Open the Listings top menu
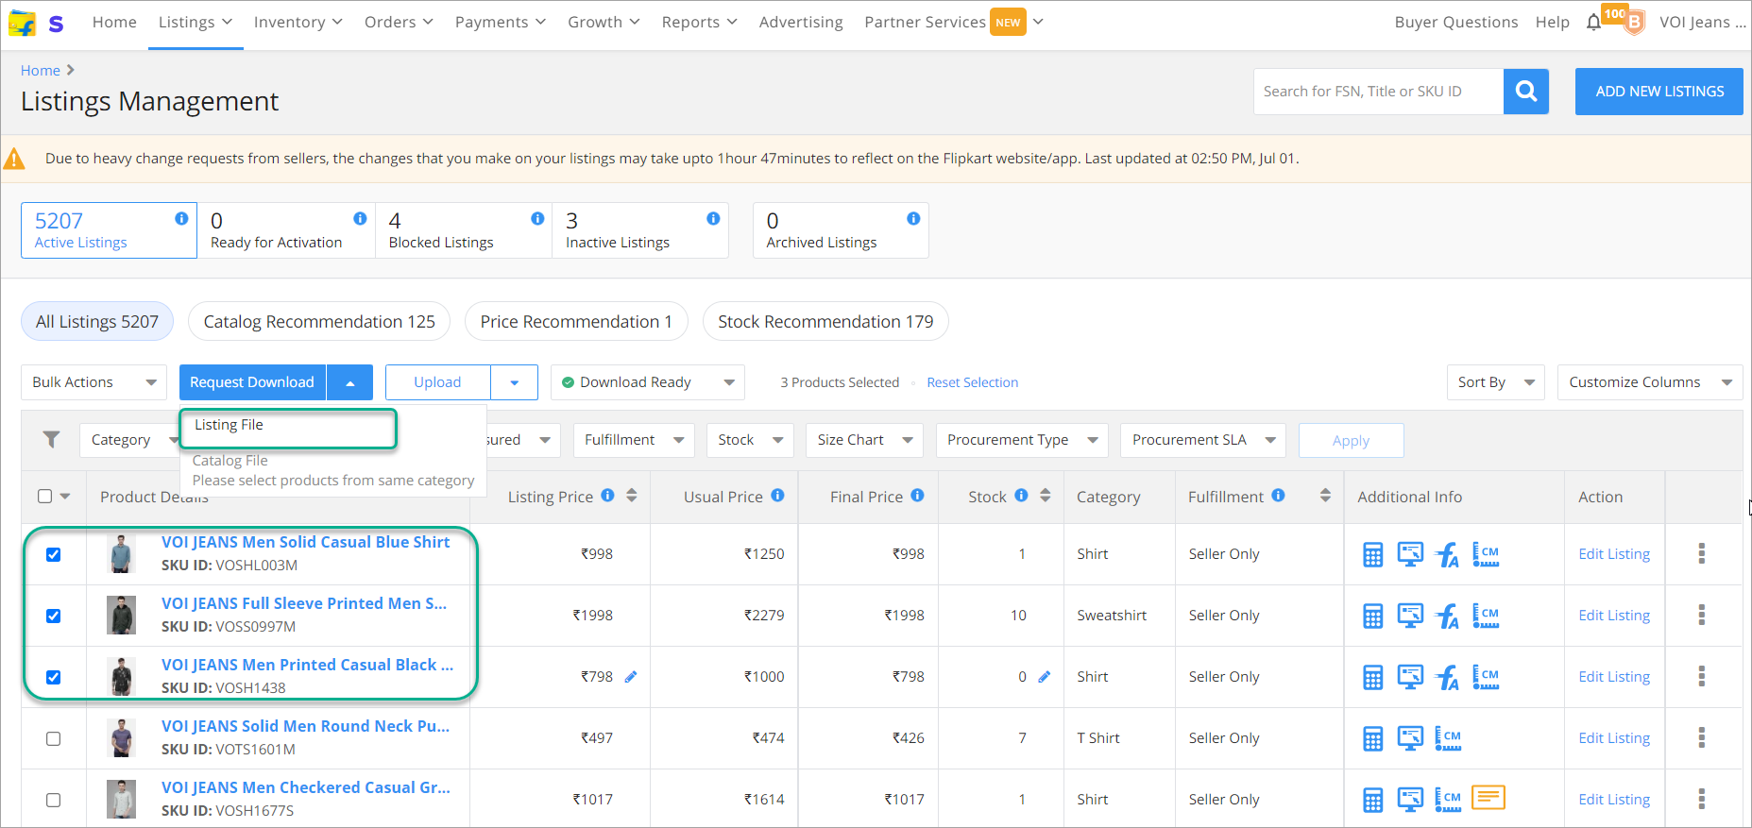Screen dimensions: 1752x828 196,22
